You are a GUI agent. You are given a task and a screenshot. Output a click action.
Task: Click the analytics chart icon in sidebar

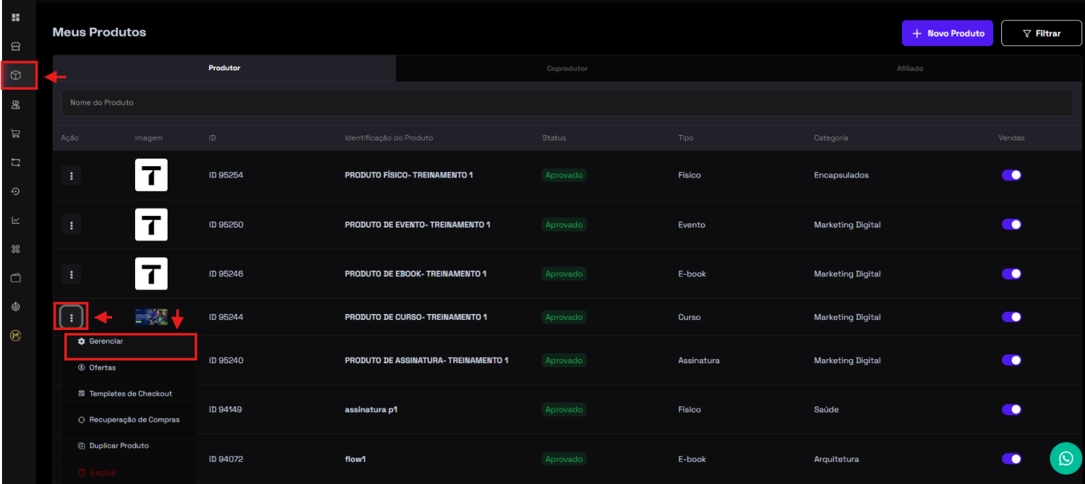pyautogui.click(x=16, y=220)
